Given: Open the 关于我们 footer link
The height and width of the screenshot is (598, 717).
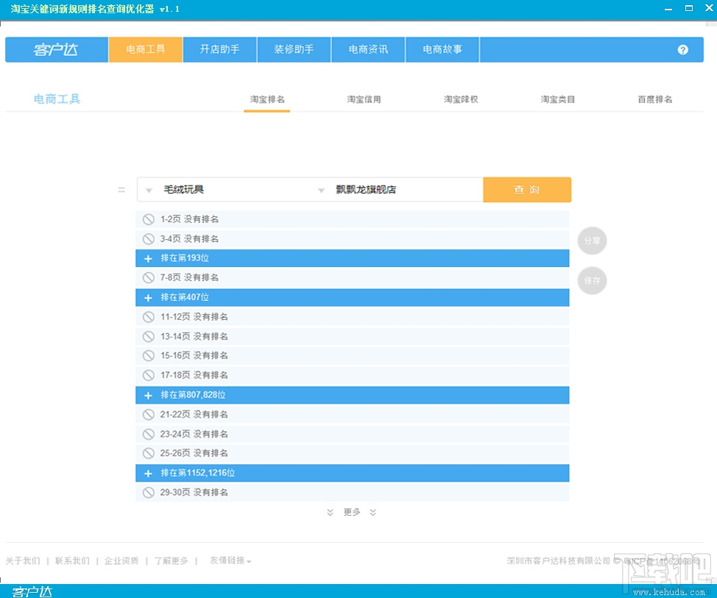Looking at the screenshot, I should pyautogui.click(x=23, y=561).
